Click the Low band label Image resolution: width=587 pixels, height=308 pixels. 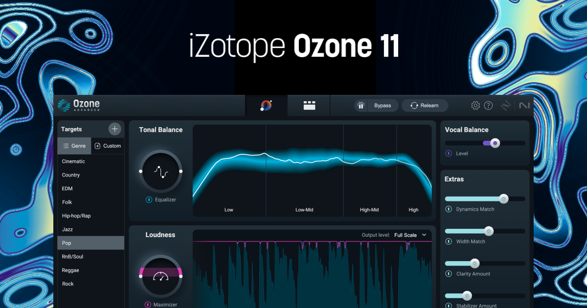[x=229, y=210]
